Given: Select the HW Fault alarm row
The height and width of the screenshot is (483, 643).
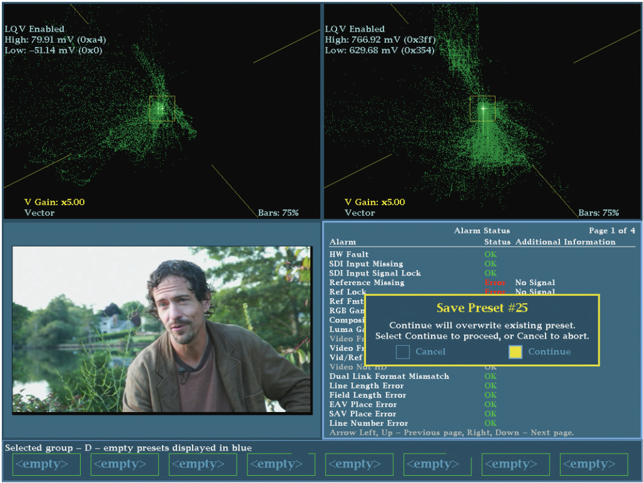Looking at the screenshot, I should pos(482,254).
